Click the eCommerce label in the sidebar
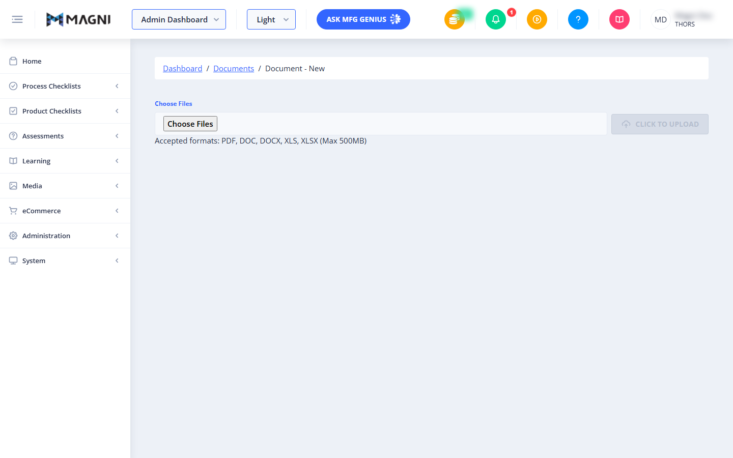Screen dimensions: 733x458 pyautogui.click(x=41, y=211)
